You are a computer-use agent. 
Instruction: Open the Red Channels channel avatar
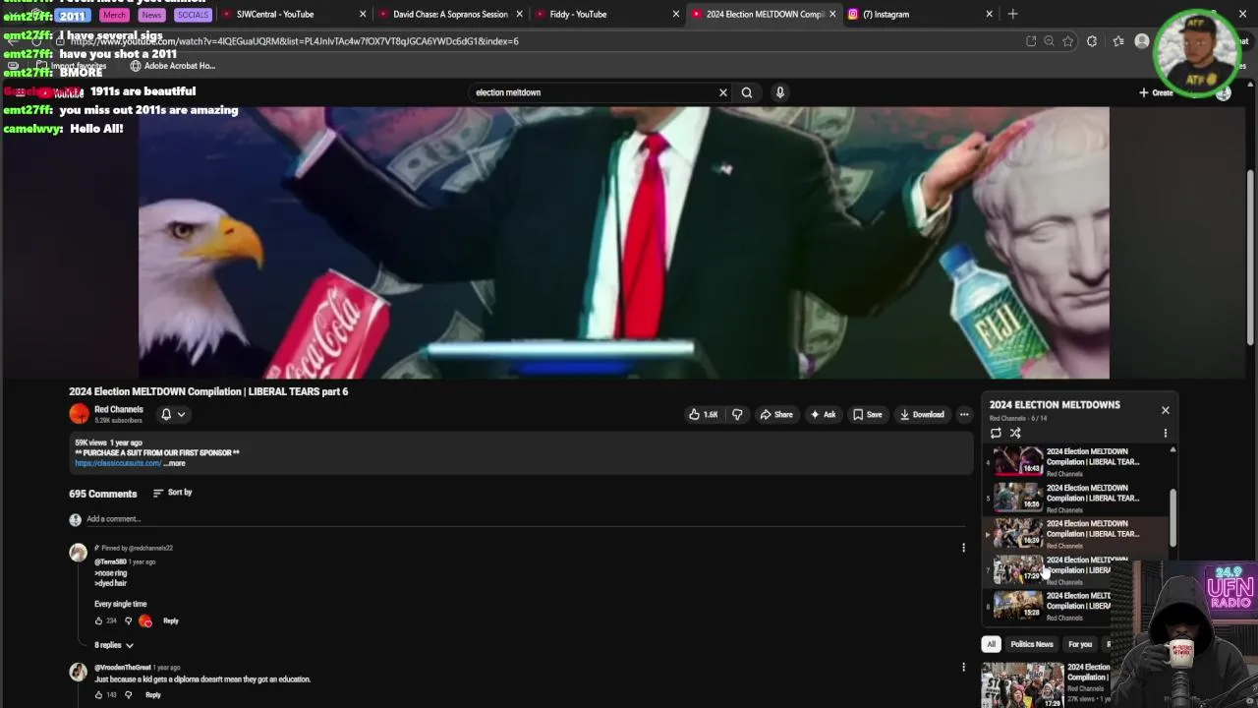point(79,414)
